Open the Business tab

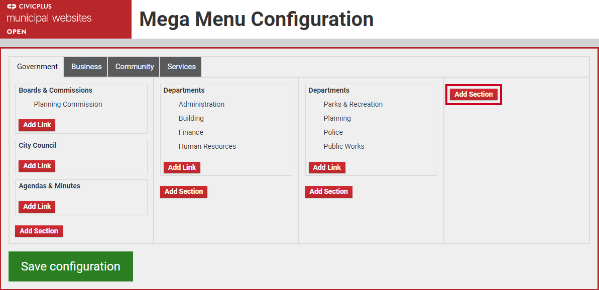(x=86, y=67)
